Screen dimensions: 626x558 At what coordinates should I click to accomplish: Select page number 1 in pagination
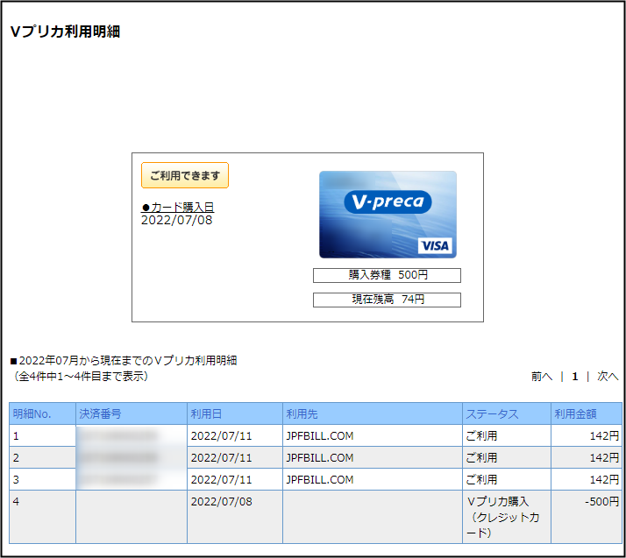(575, 377)
